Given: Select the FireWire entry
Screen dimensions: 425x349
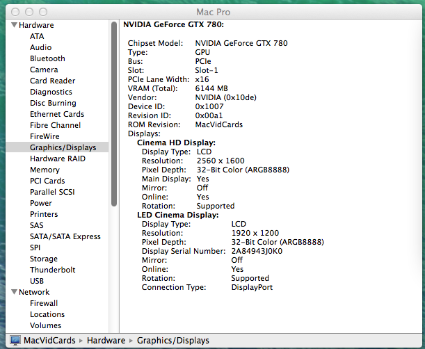Looking at the screenshot, I should coord(45,136).
